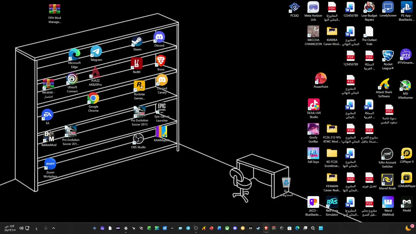Open the RAMMap64 desktop shortcut
The height and width of the screenshot is (234, 416).
click(162, 135)
